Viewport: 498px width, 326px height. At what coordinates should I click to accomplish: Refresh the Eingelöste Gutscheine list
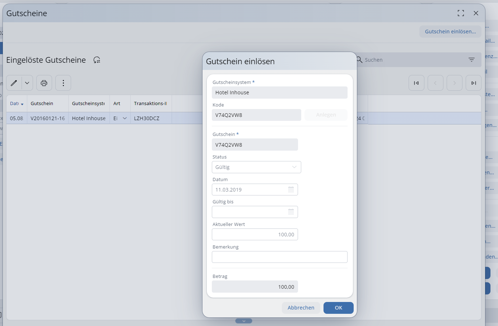[97, 60]
